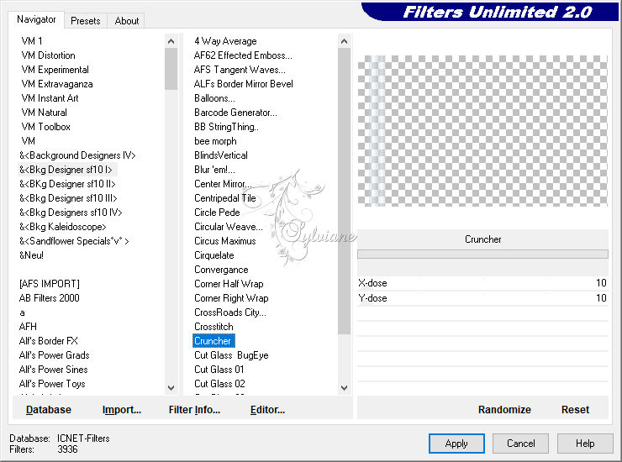
Task: Choose BlindsVertical filter
Action: pyautogui.click(x=221, y=155)
